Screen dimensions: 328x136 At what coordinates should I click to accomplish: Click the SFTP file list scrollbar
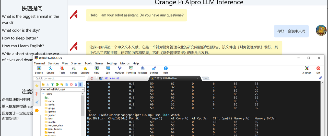point(83,105)
